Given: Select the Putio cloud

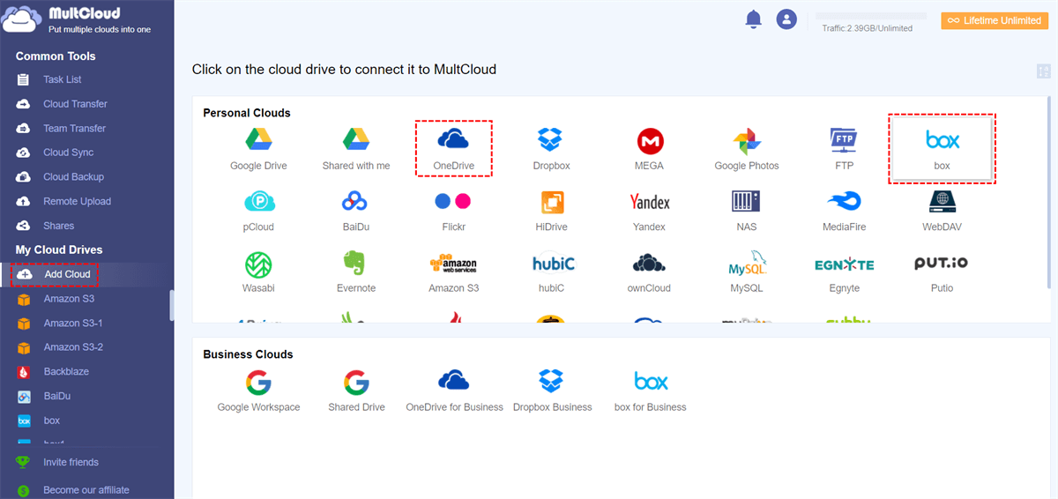Looking at the screenshot, I should pos(942,272).
